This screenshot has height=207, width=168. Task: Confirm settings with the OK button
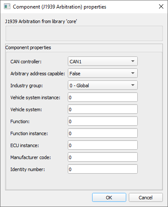[109, 198]
